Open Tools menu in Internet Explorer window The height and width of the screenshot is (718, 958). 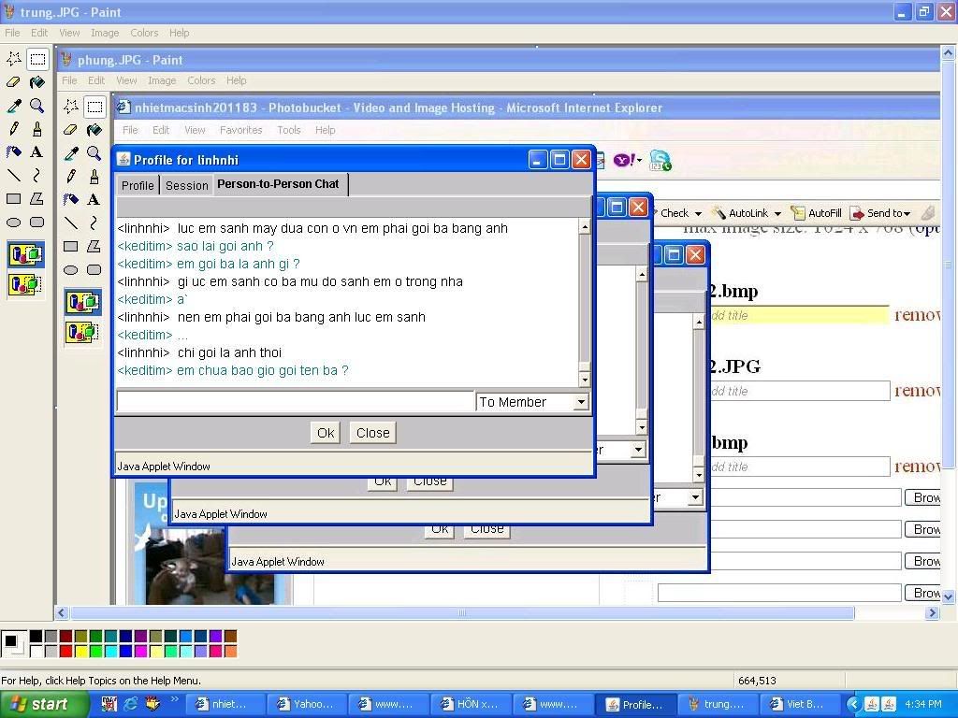coord(289,130)
